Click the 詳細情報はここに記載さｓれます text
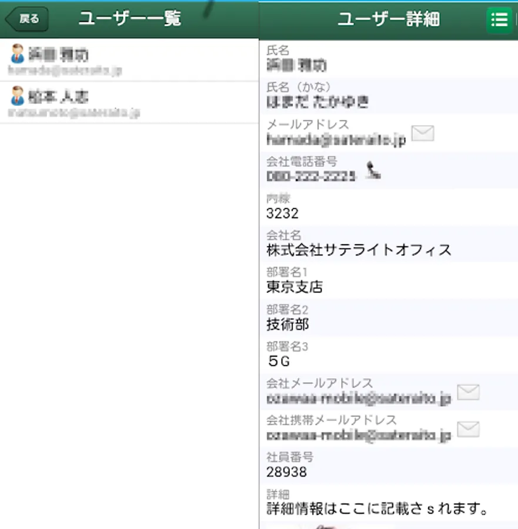Viewport: 518px width, 529px height. 377,508
